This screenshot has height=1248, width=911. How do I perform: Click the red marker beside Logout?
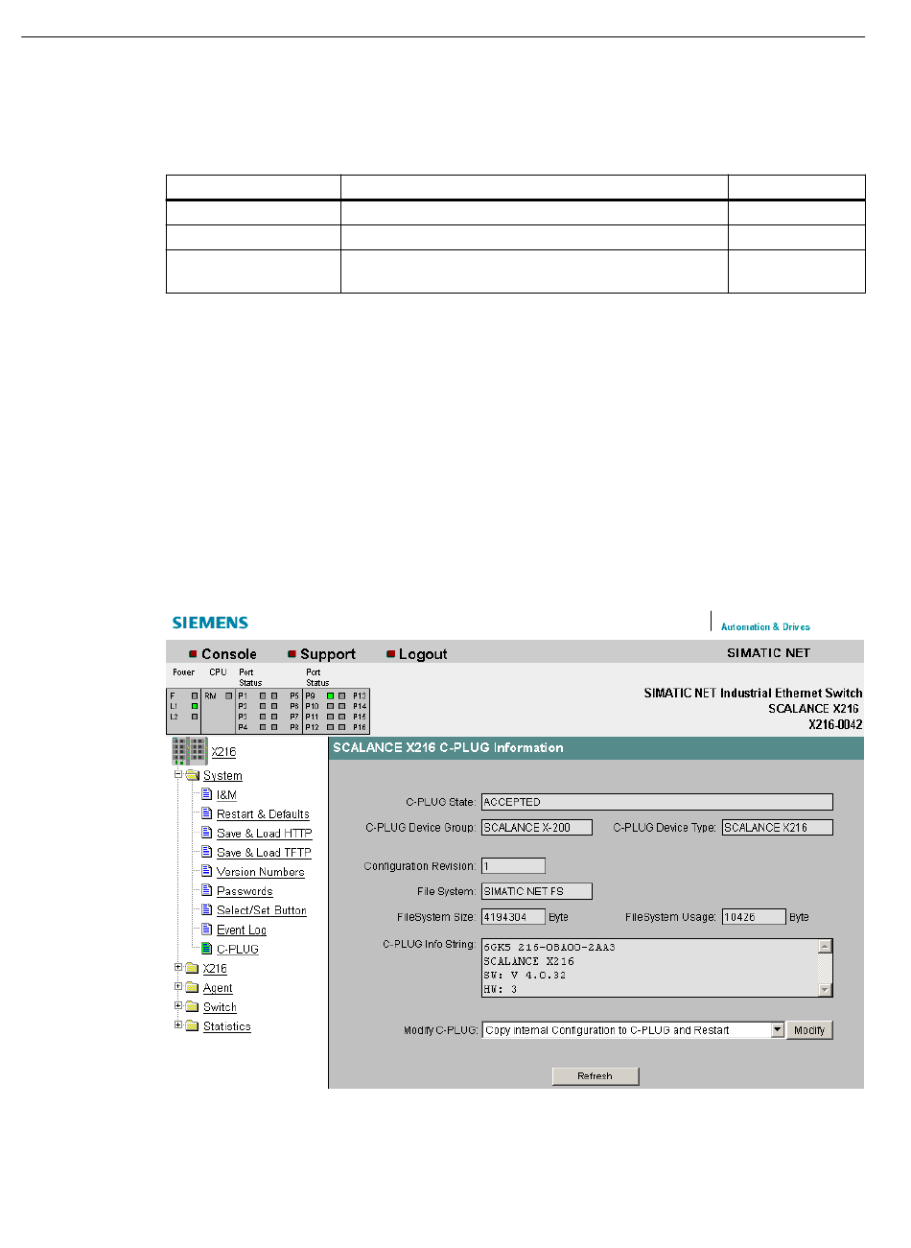coord(390,654)
